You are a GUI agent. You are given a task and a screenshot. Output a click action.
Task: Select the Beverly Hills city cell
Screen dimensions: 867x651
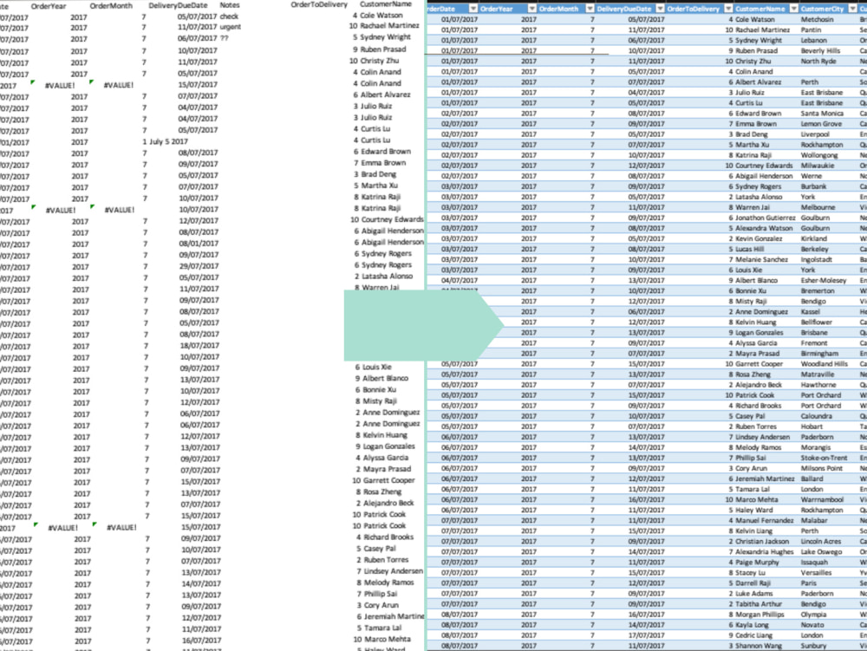click(x=820, y=51)
